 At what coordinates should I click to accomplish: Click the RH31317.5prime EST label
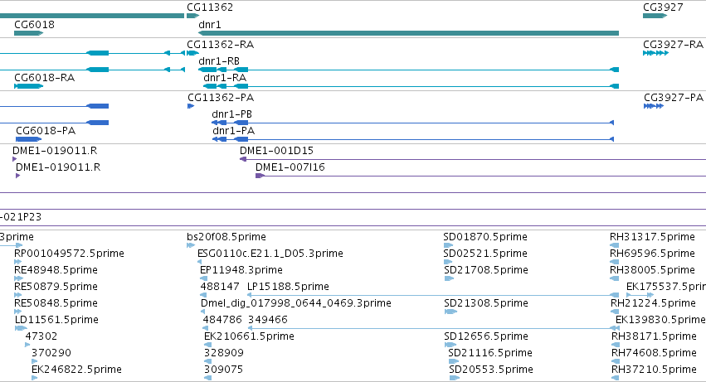pyautogui.click(x=652, y=237)
